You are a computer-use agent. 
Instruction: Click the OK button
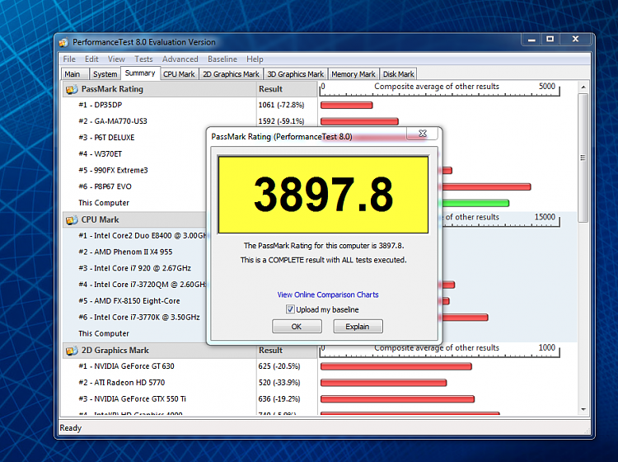297,326
